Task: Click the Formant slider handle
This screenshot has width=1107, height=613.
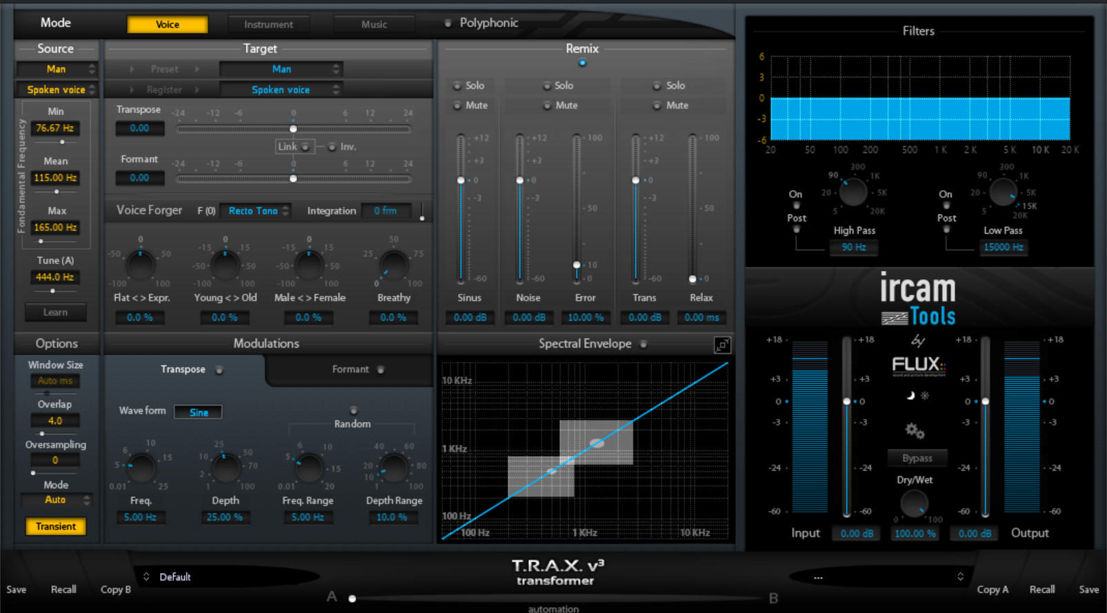Action: [293, 179]
